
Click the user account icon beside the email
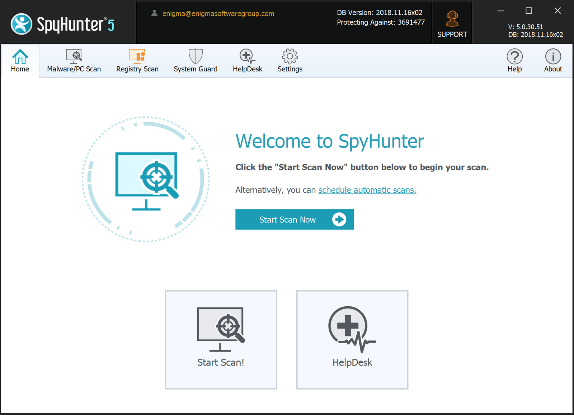pos(154,13)
